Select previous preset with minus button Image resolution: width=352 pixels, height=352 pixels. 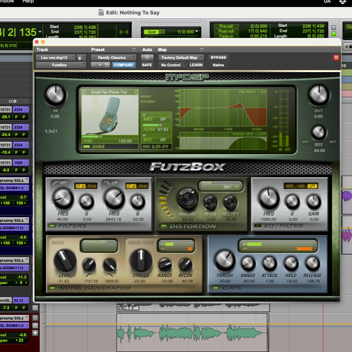click(x=94, y=65)
